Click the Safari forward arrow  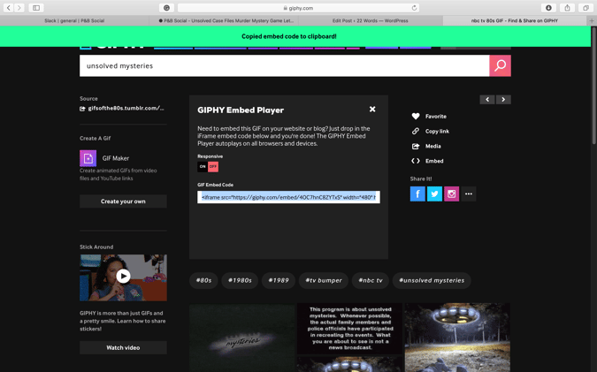[x=19, y=8]
